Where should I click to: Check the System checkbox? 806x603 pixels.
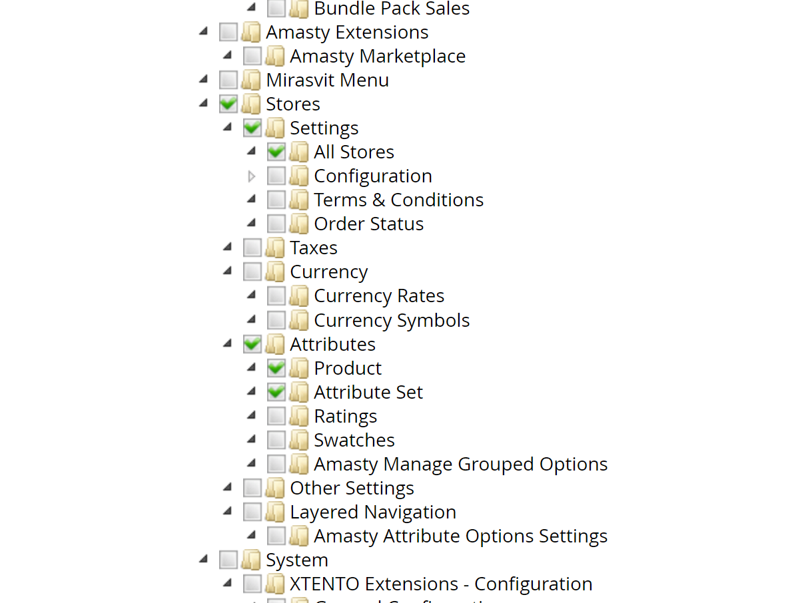tap(228, 560)
